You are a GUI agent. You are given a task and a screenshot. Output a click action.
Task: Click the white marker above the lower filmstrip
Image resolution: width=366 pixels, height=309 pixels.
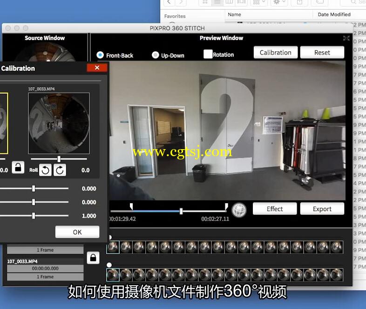point(109,265)
